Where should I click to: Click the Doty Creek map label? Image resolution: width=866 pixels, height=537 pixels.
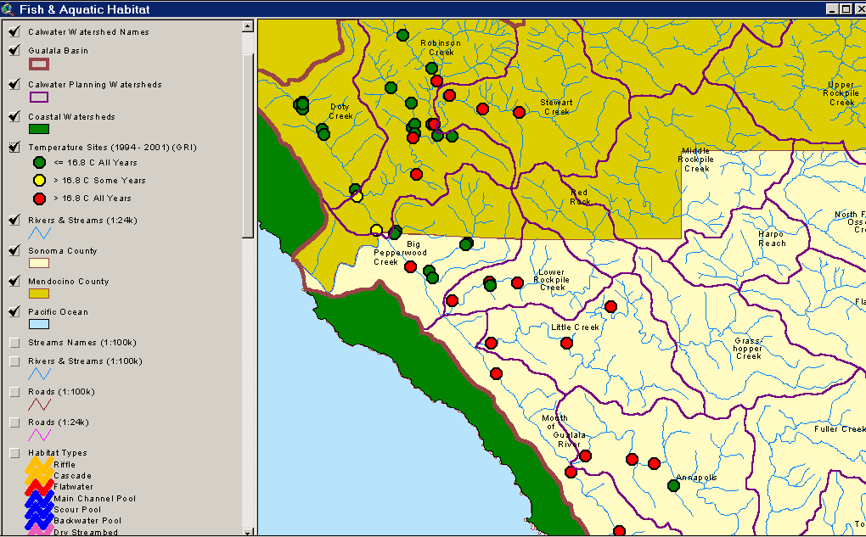tap(340, 111)
